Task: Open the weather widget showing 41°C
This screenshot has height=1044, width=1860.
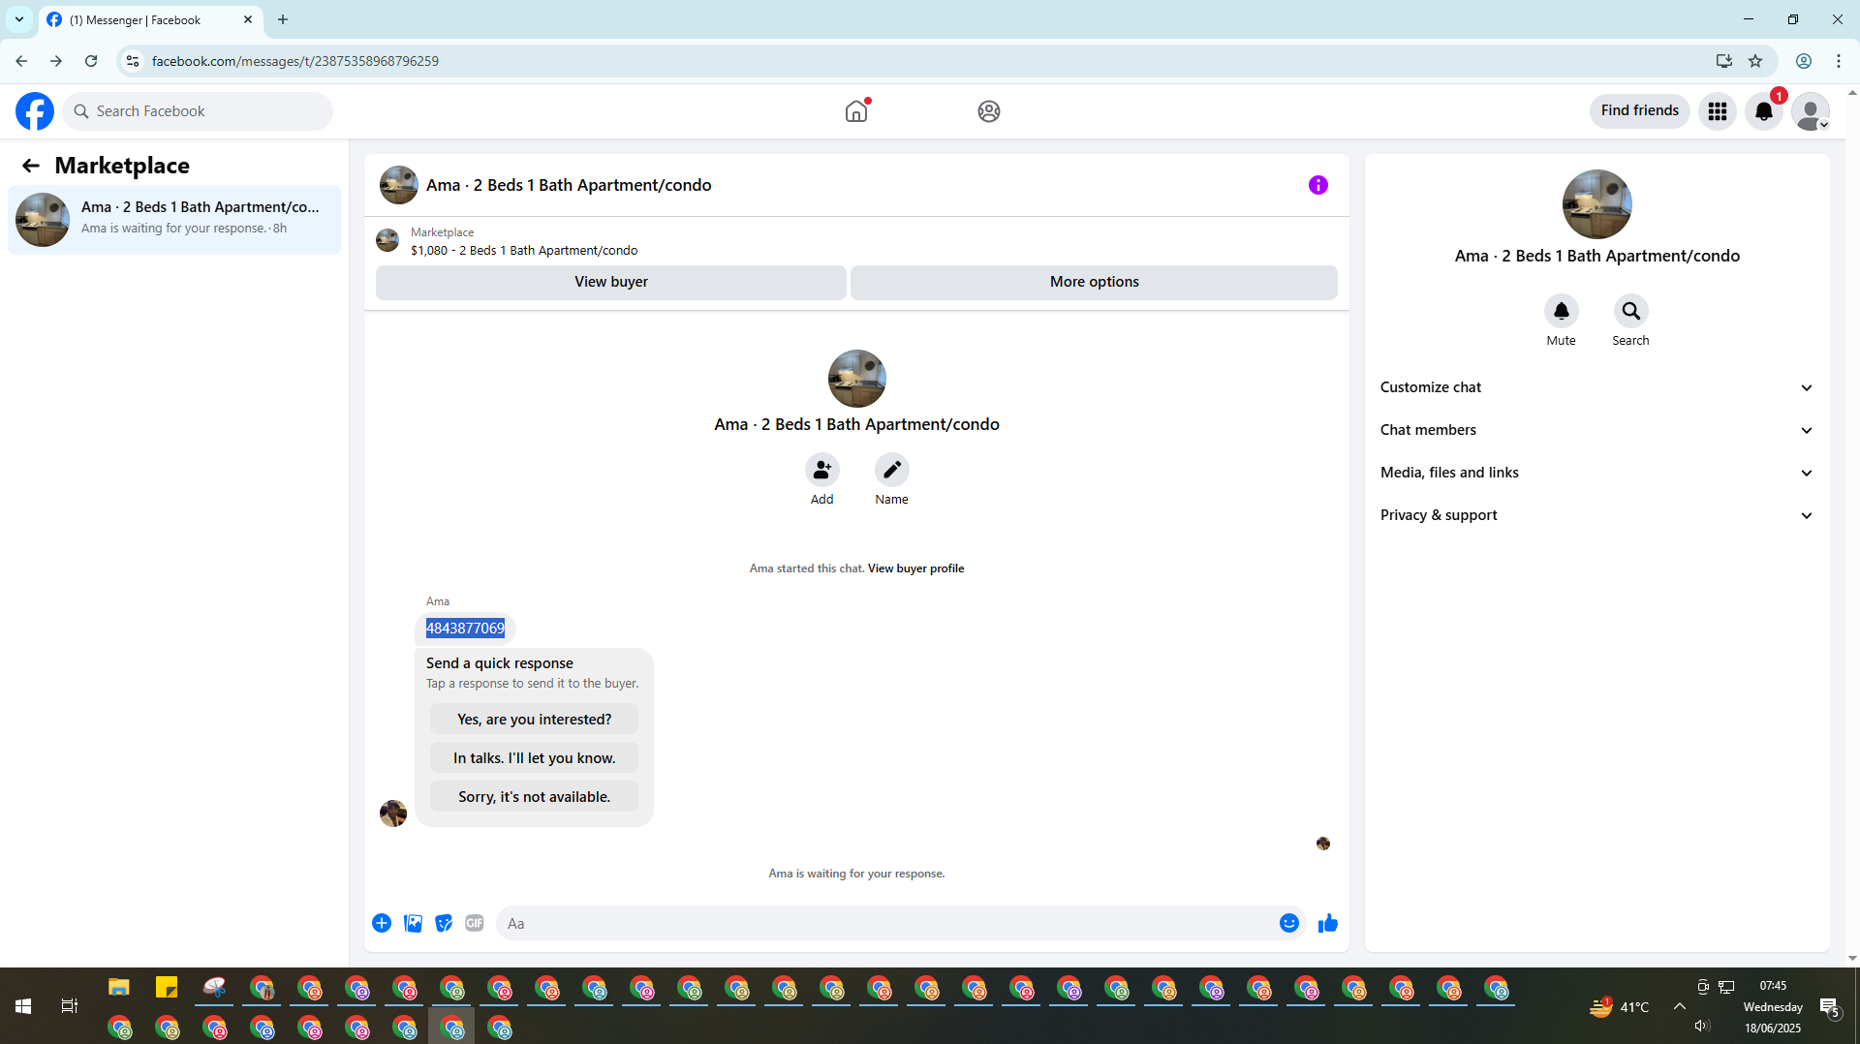Action: [x=1619, y=1007]
